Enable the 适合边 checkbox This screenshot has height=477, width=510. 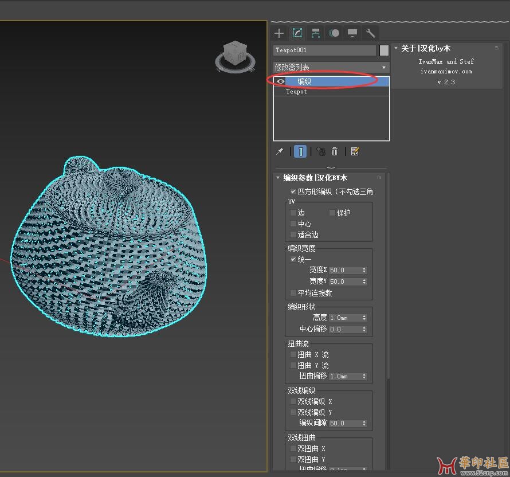pyautogui.click(x=293, y=234)
